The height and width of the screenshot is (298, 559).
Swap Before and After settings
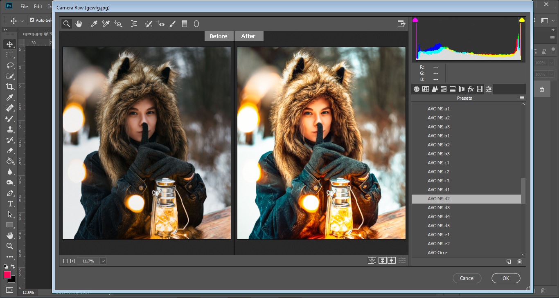coord(382,260)
